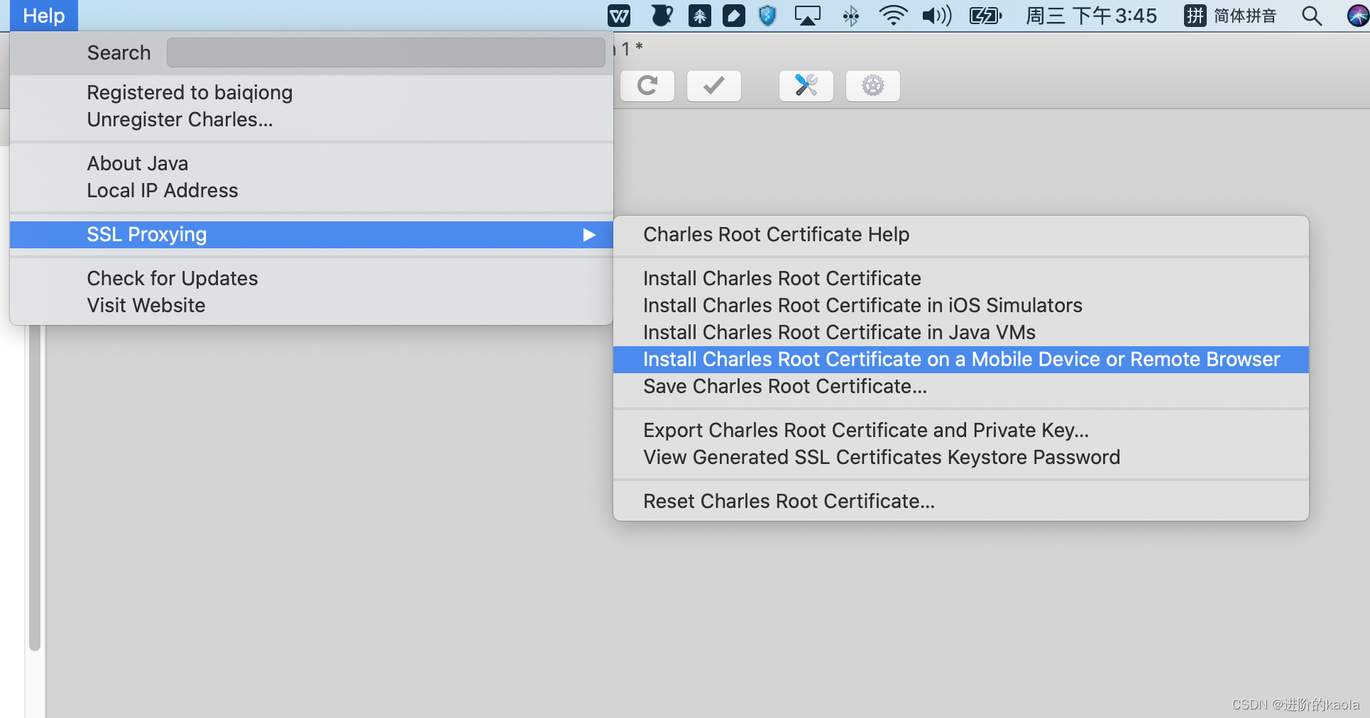Screen dimensions: 1370x718
Task: Open the volume control icon
Action: 937,16
